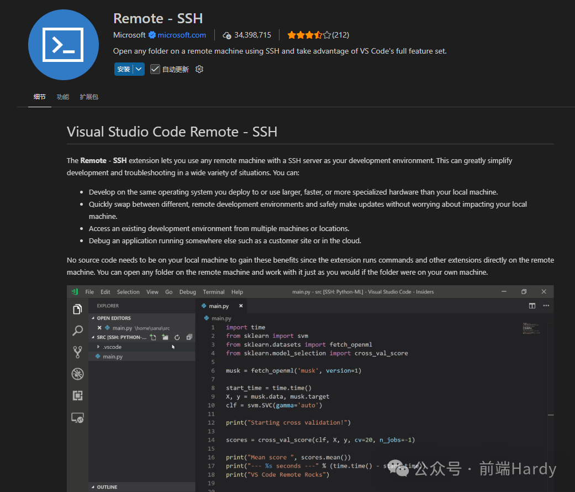
Task: Open Remote Explorer icon in screenshot sidebar
Action: [77, 417]
